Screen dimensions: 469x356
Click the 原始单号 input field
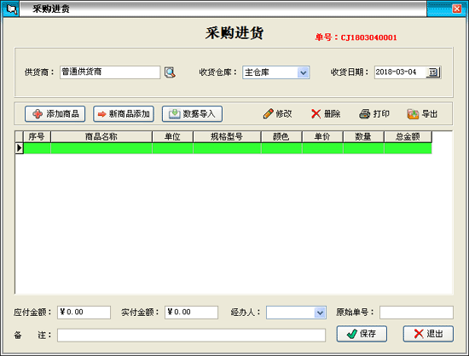[416, 313]
